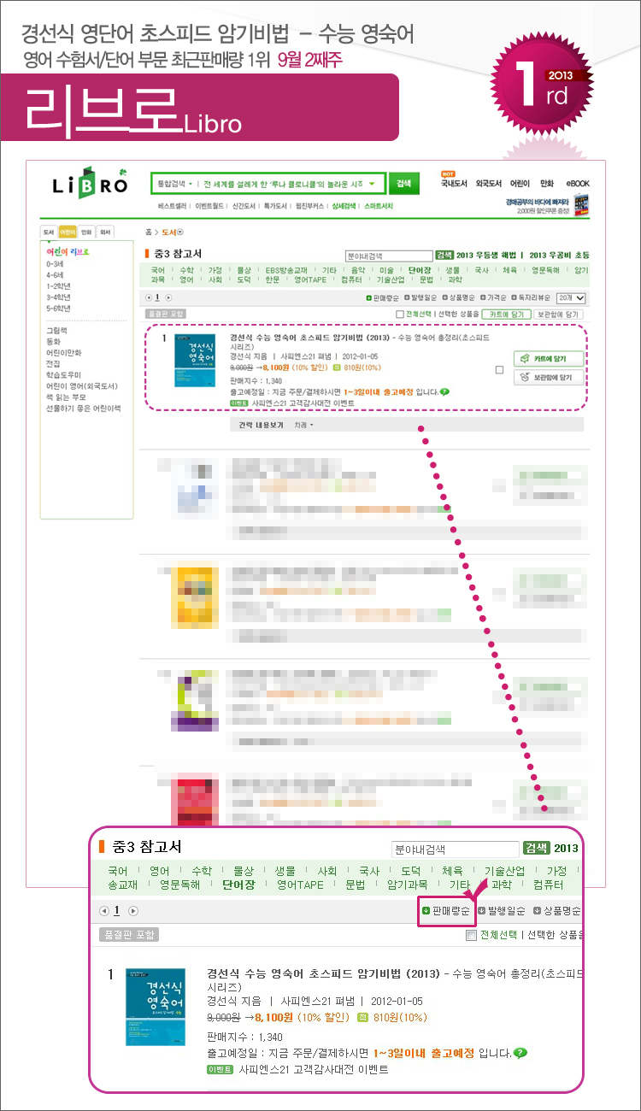Expand the 도서 breadcrumb dropdown arrow

[180, 232]
